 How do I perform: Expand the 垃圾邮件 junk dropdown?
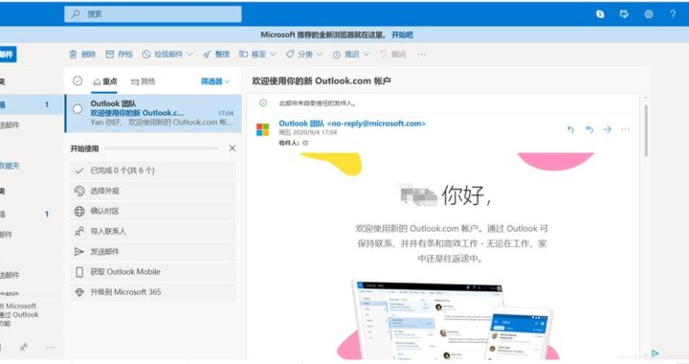point(189,54)
